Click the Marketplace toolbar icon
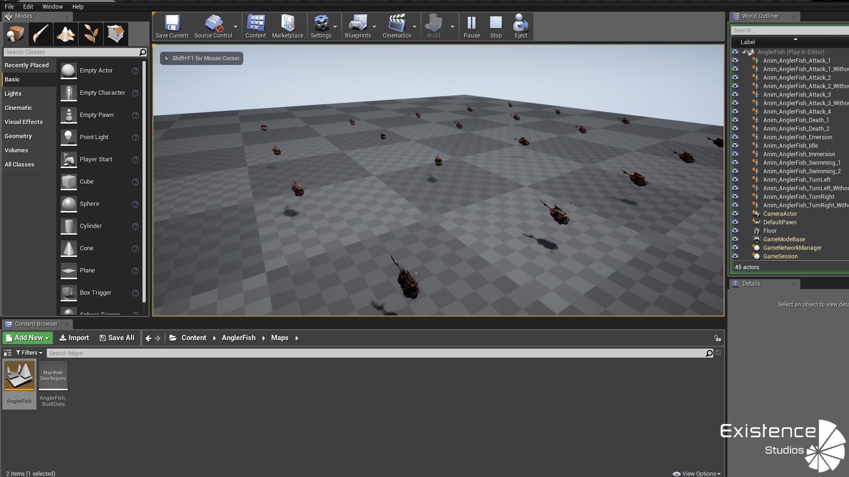Image resolution: width=849 pixels, height=477 pixels. (287, 26)
